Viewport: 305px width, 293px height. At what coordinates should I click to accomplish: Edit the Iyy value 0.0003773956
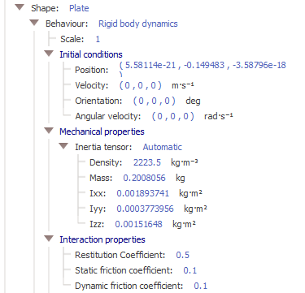[145, 209]
